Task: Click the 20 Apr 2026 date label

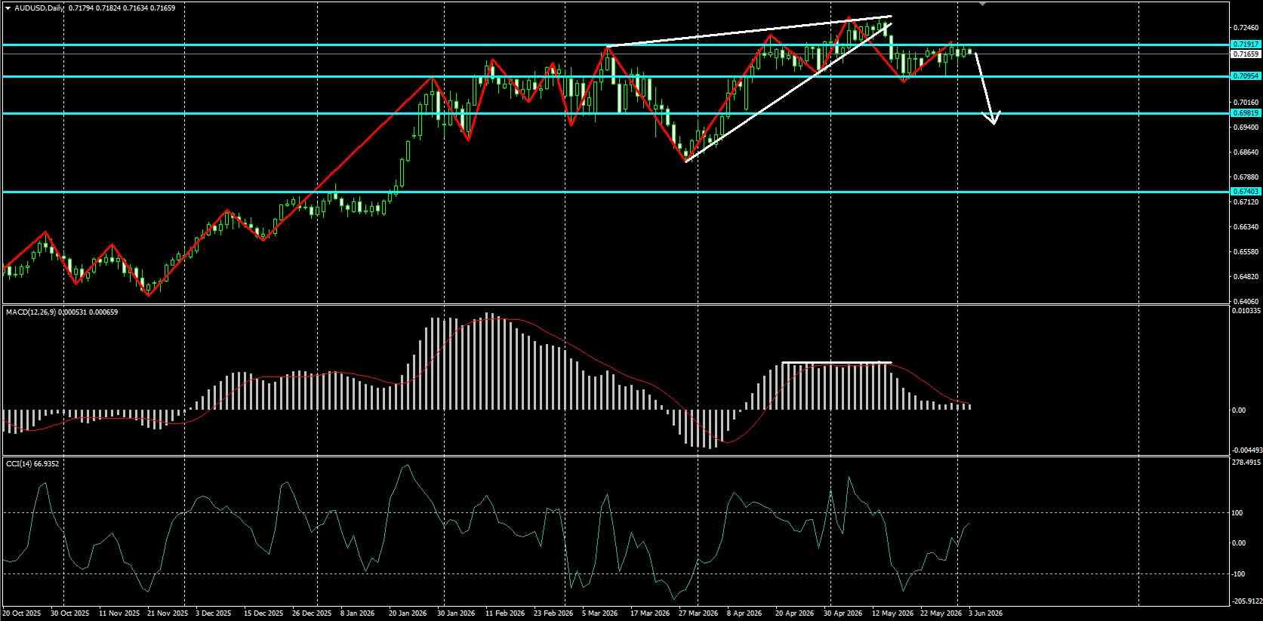Action: (794, 613)
